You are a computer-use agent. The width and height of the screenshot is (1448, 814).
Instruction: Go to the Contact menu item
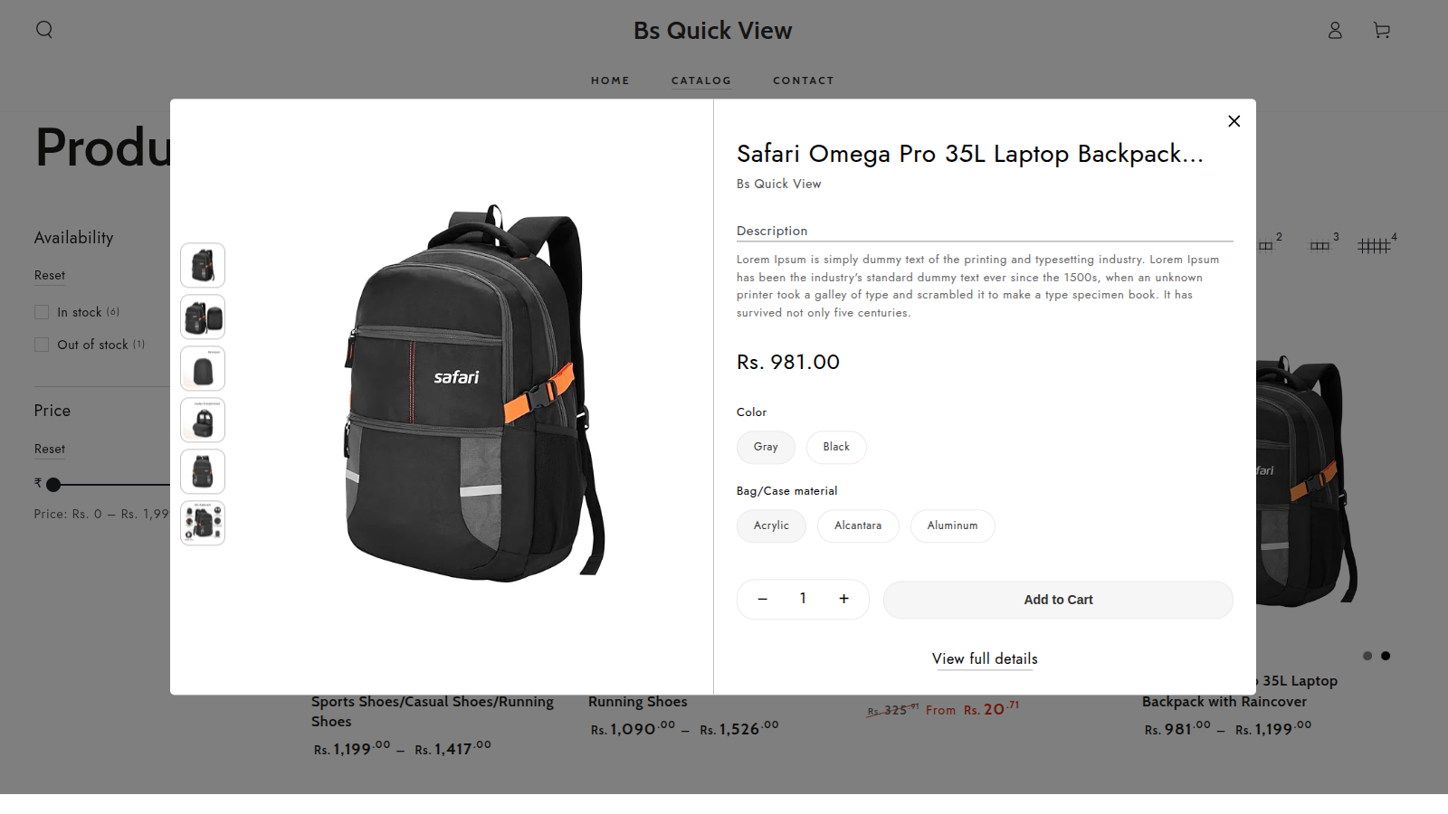[804, 80]
